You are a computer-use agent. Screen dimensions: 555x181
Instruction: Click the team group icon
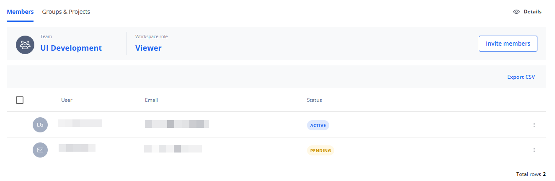(25, 45)
